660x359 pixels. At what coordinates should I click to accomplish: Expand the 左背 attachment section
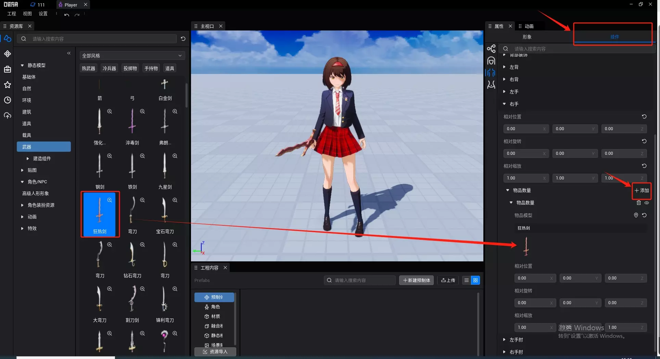click(504, 67)
